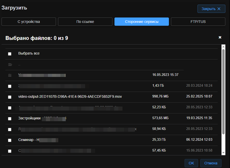Confirm selection with the "OK" button
This screenshot has height=168, width=230.
pos(191,163)
